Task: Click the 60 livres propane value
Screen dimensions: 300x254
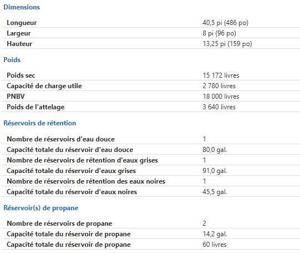Action: (215, 245)
